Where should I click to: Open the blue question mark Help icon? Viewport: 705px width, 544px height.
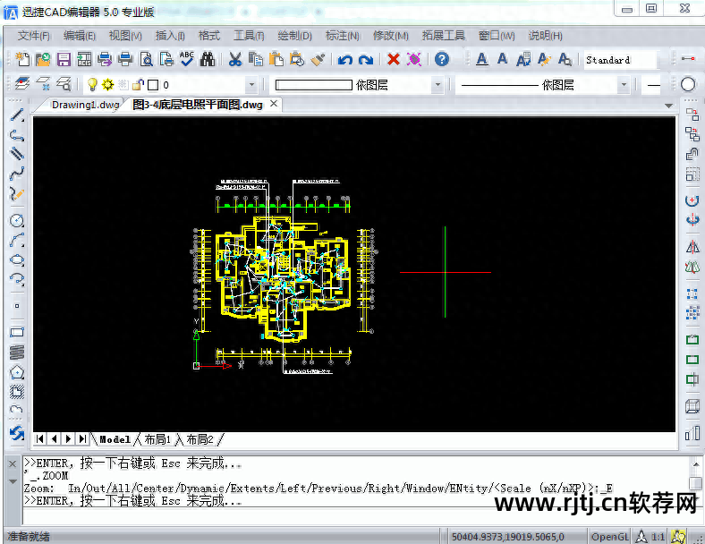click(x=442, y=59)
